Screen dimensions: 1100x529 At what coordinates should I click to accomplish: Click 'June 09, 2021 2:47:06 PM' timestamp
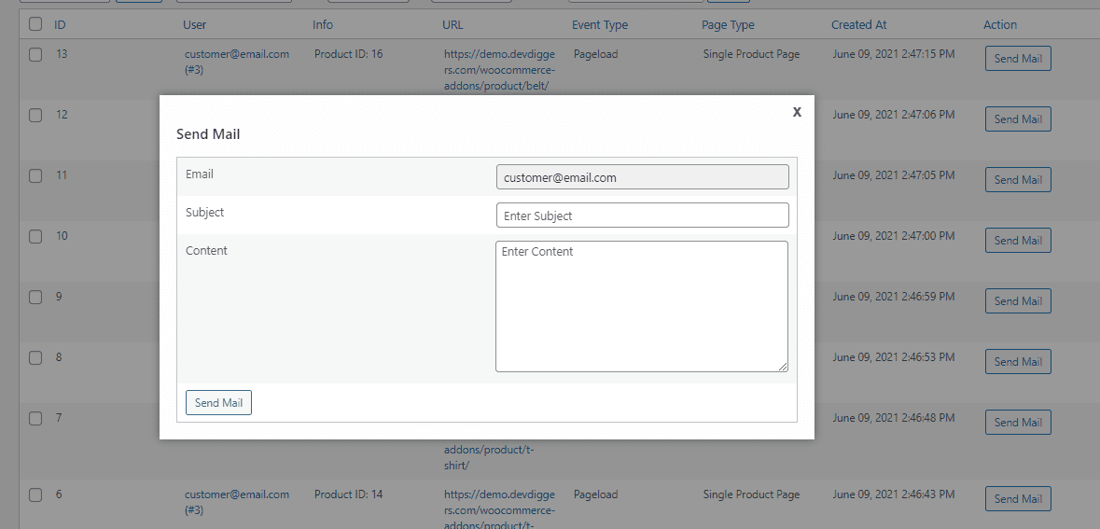pyautogui.click(x=894, y=115)
